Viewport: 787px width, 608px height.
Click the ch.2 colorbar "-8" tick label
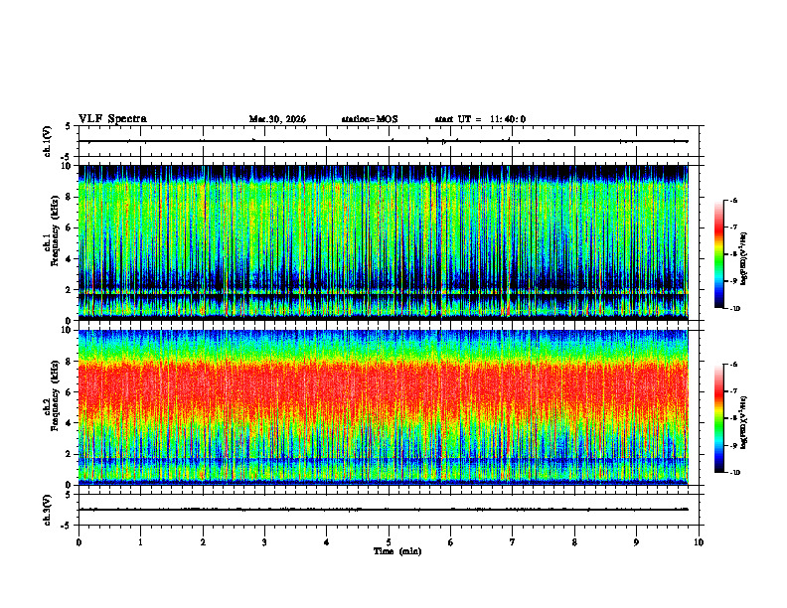pos(733,419)
